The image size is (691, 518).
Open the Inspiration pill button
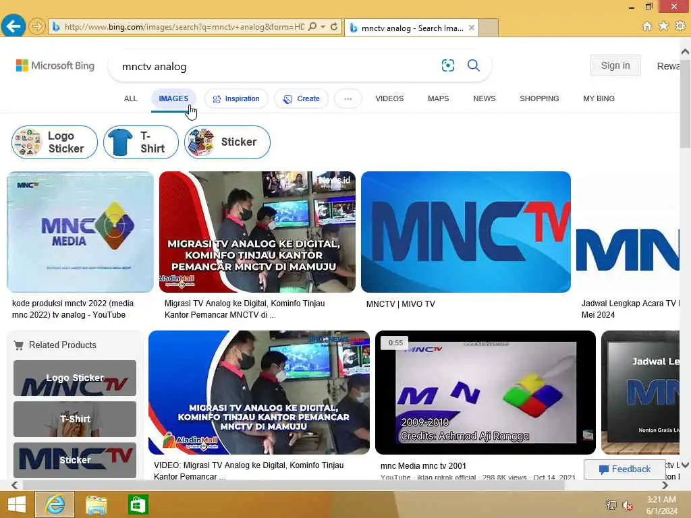point(236,98)
